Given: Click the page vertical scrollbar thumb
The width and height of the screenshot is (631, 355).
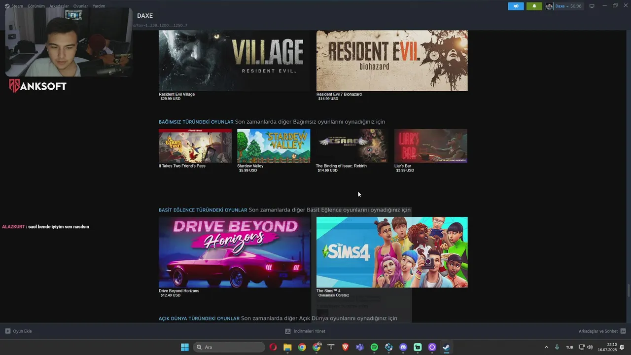Looking at the screenshot, I should pyautogui.click(x=628, y=291).
